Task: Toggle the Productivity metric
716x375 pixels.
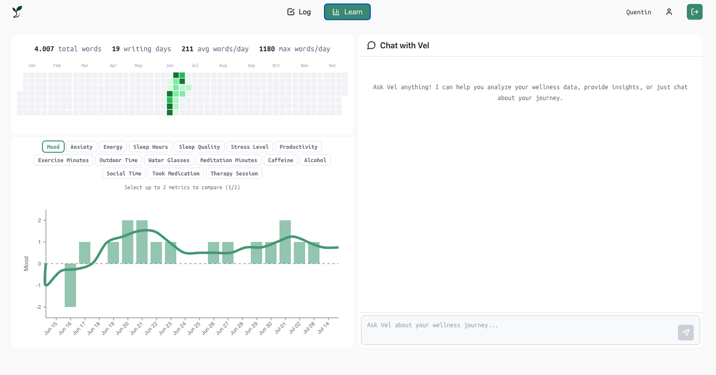Action: click(x=298, y=147)
